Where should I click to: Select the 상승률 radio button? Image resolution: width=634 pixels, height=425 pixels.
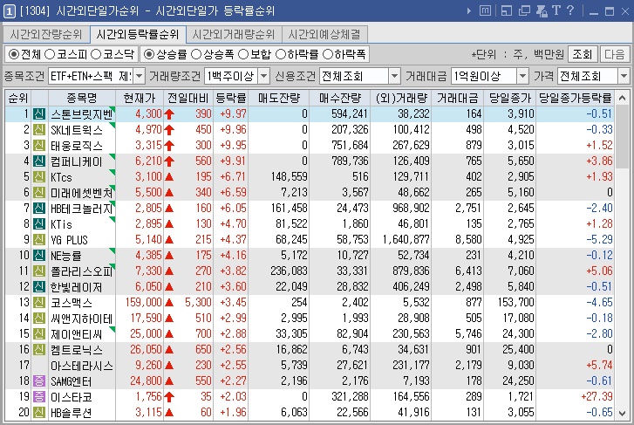(x=149, y=54)
